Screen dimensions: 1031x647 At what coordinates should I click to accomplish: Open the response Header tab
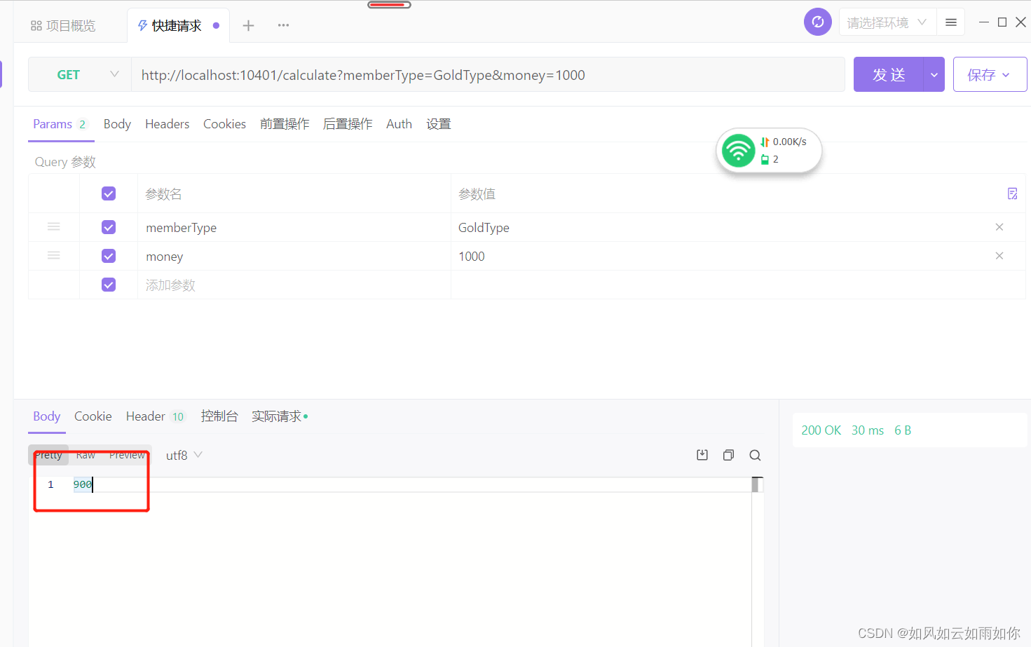[x=155, y=416]
